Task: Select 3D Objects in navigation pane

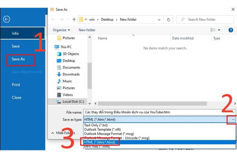Action: click(71, 54)
